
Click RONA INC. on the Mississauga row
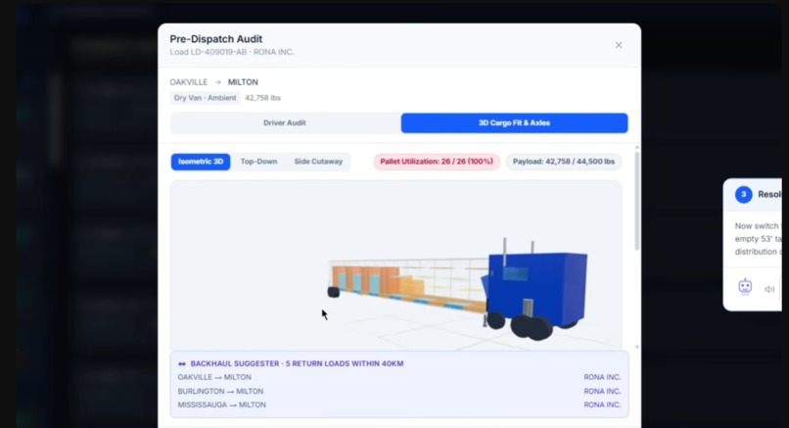pyautogui.click(x=602, y=404)
